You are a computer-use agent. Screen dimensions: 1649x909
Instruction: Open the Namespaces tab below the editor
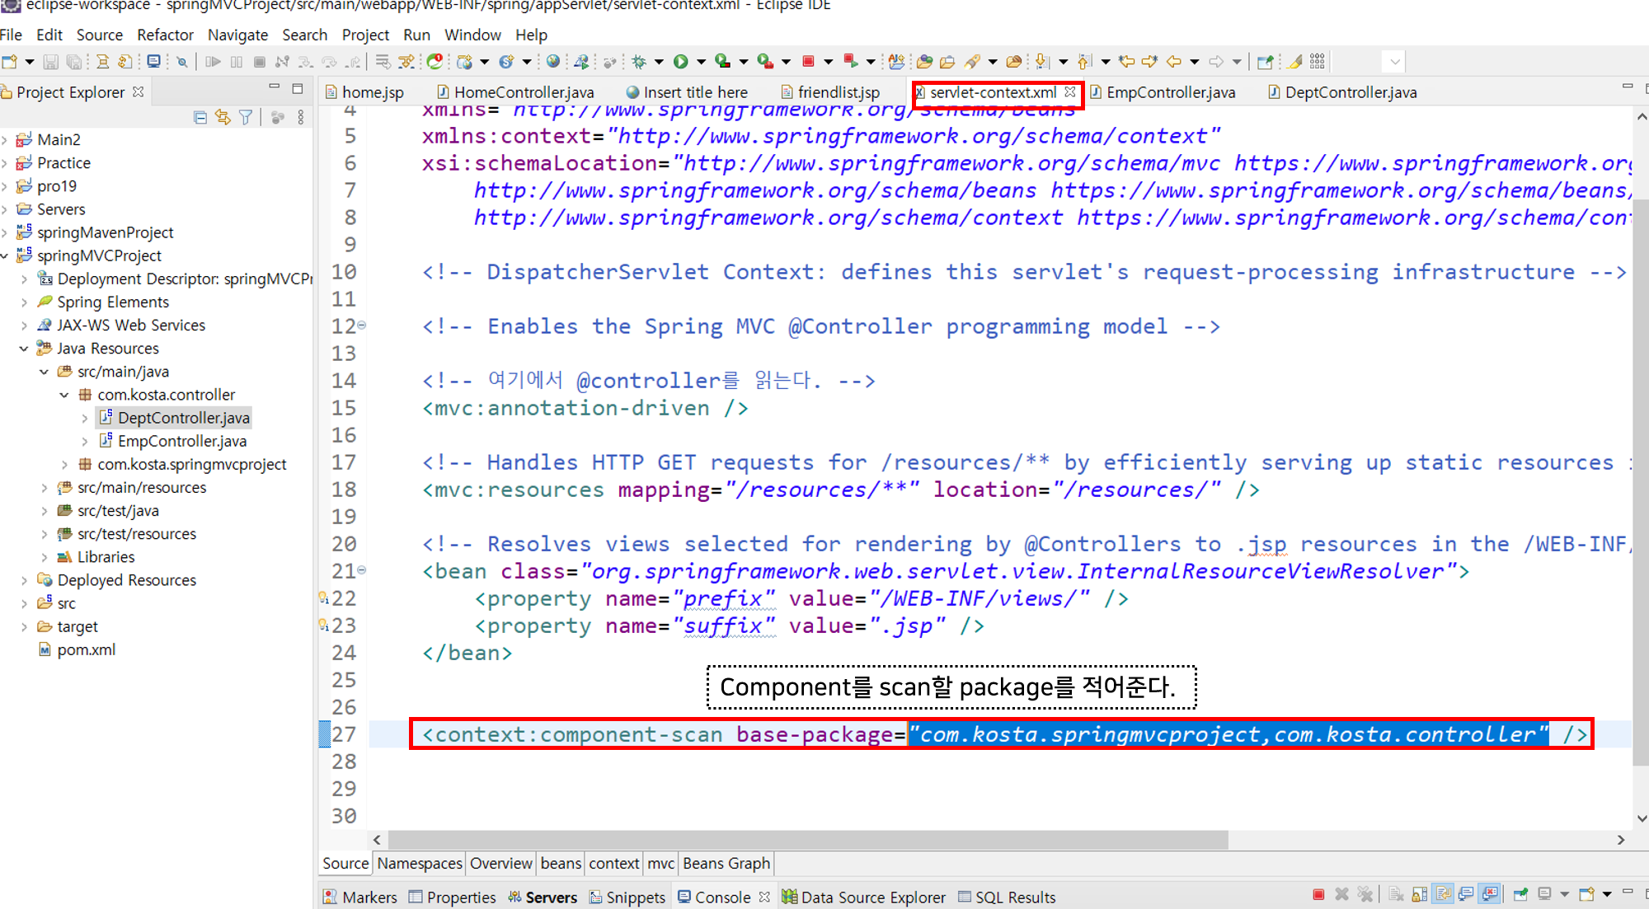tap(419, 863)
